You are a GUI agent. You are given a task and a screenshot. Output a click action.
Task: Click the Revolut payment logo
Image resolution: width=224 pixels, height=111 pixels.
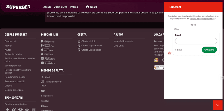45,101
